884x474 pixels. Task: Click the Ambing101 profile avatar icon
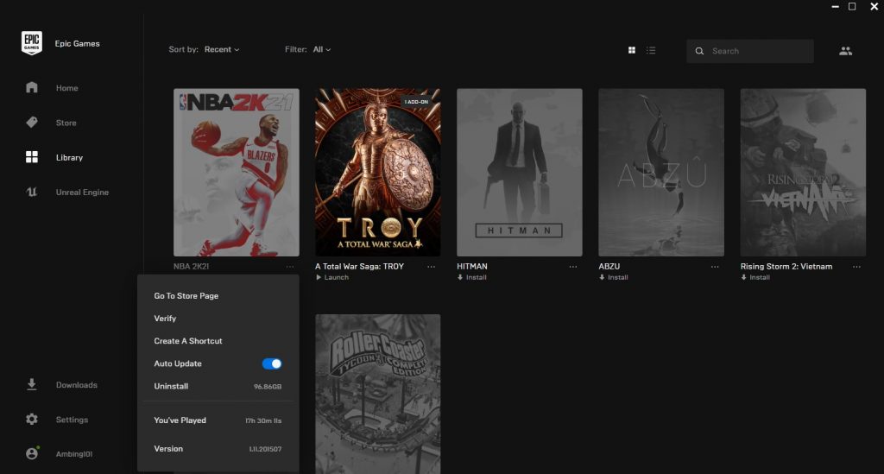tap(32, 453)
